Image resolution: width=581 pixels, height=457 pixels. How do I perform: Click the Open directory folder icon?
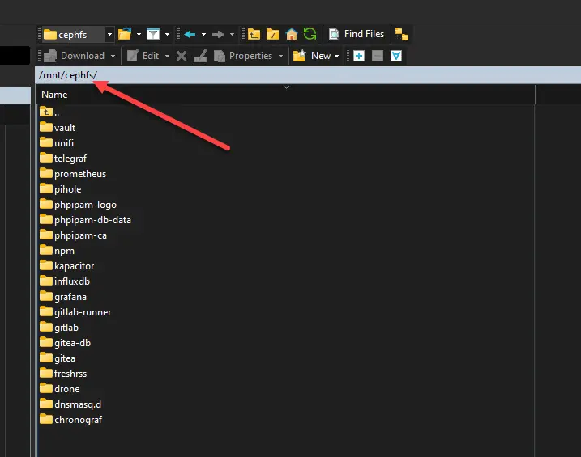(125, 34)
